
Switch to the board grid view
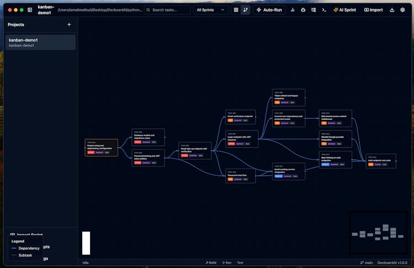[236, 10]
